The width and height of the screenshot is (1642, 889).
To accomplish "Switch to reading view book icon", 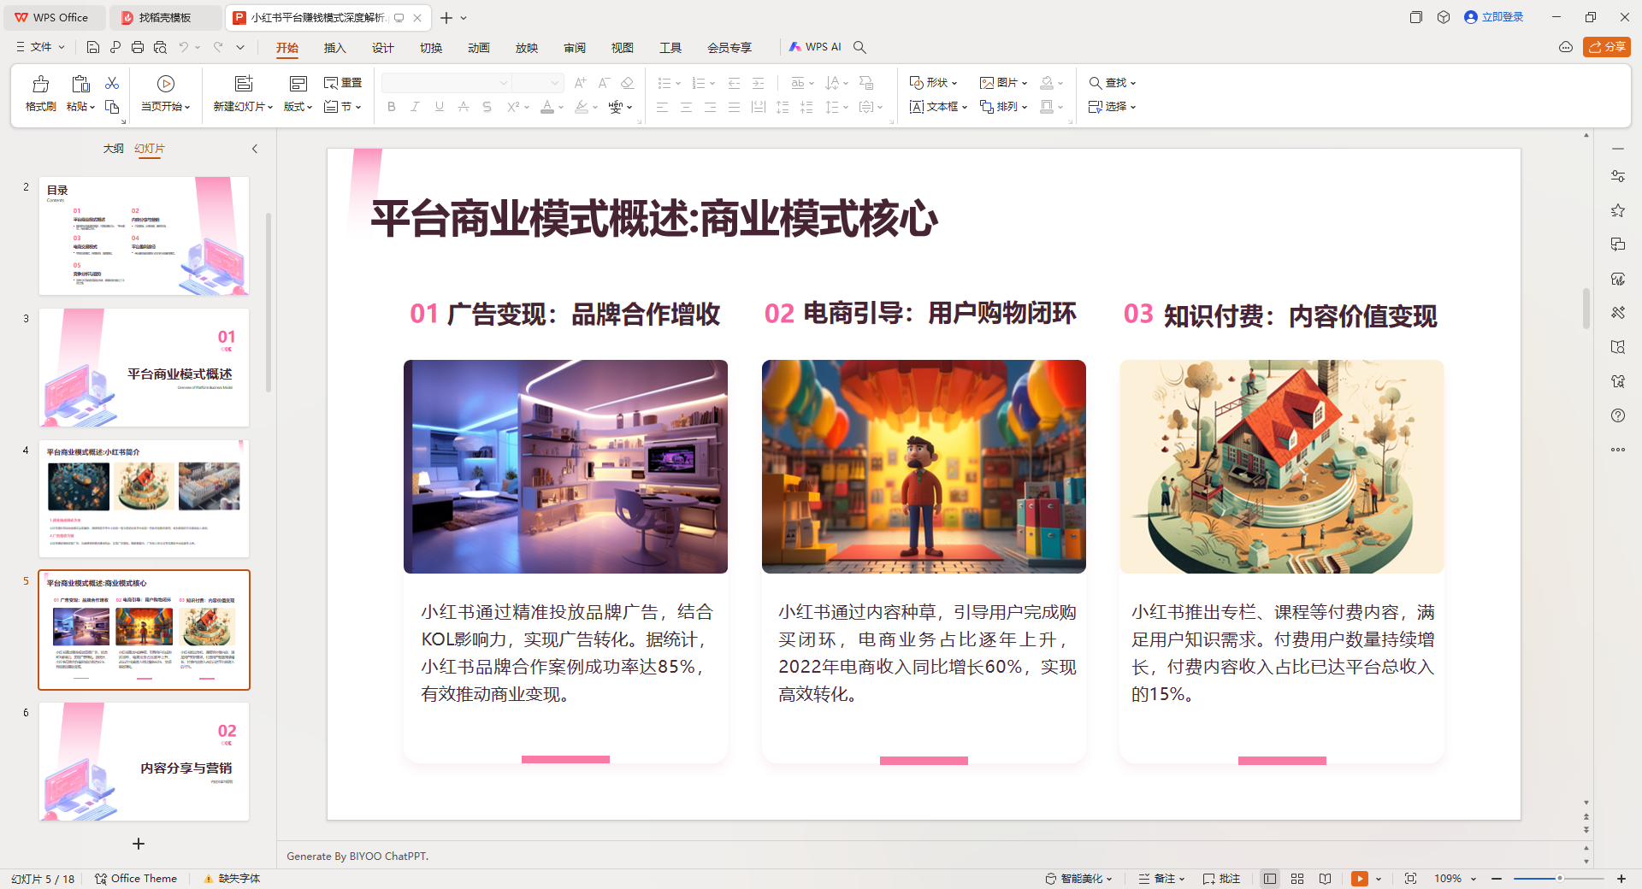I will pos(1325,879).
